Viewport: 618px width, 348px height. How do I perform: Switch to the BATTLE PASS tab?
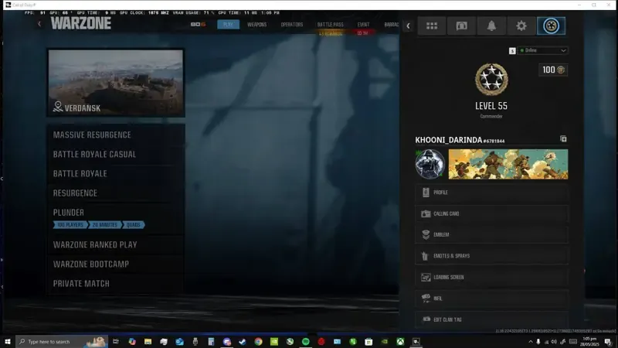point(331,25)
